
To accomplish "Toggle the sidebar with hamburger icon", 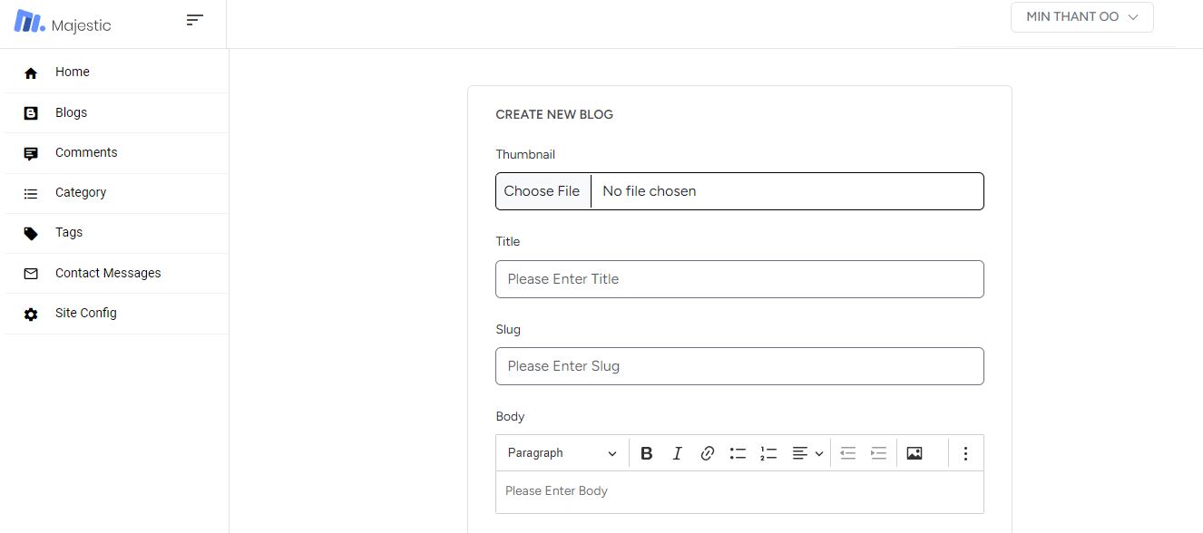I will point(195,20).
